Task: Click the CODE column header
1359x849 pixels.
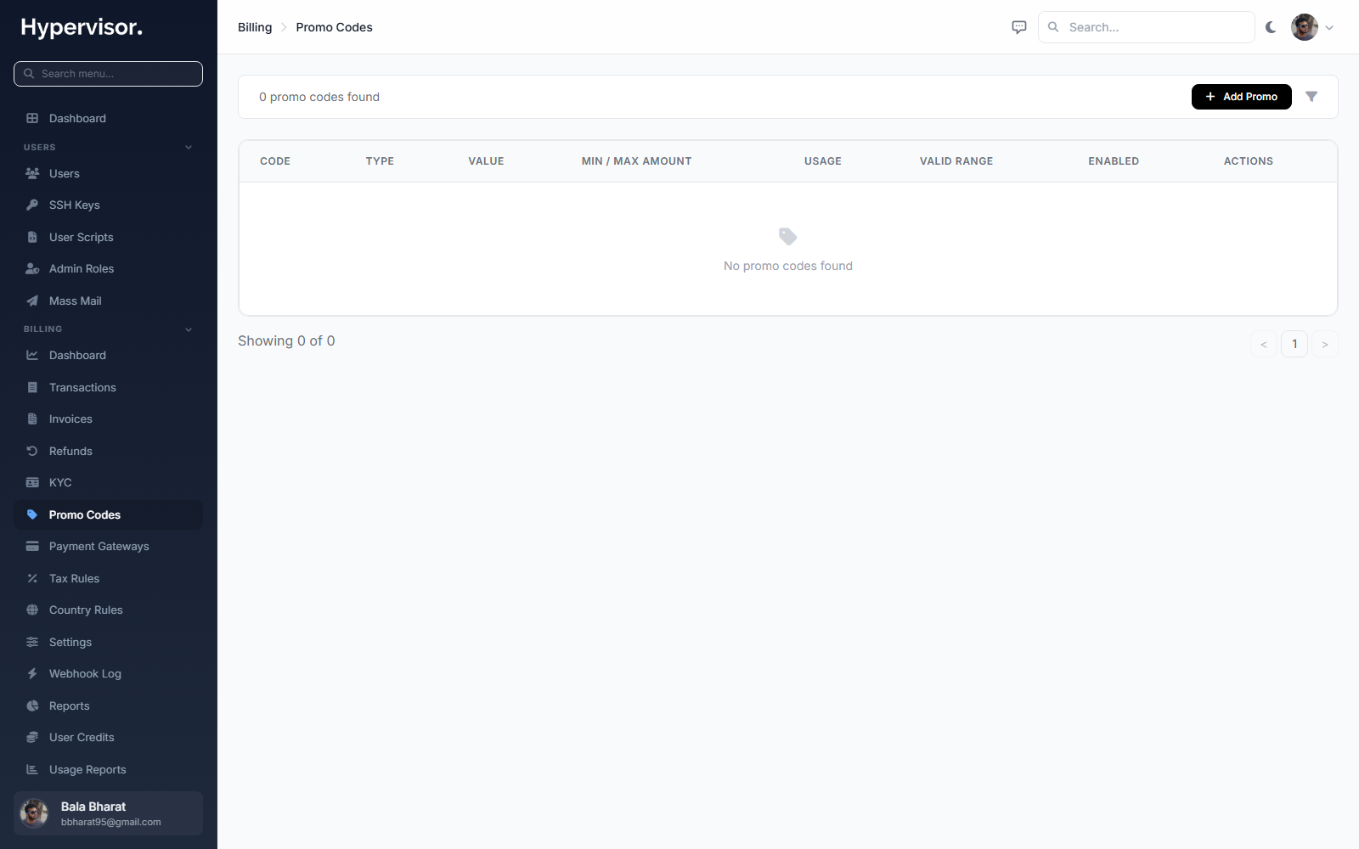Action: click(275, 161)
